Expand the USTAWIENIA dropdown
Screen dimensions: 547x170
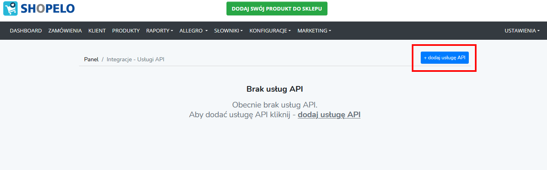click(x=522, y=30)
